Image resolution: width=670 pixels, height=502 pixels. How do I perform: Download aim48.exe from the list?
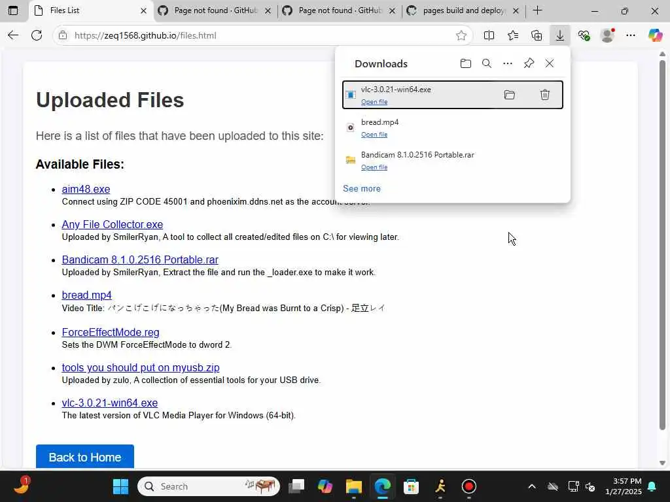pos(86,189)
